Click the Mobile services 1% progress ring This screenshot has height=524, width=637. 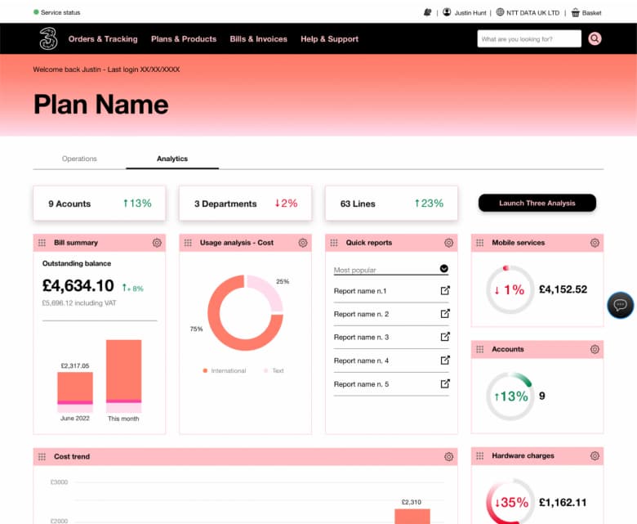click(x=510, y=289)
